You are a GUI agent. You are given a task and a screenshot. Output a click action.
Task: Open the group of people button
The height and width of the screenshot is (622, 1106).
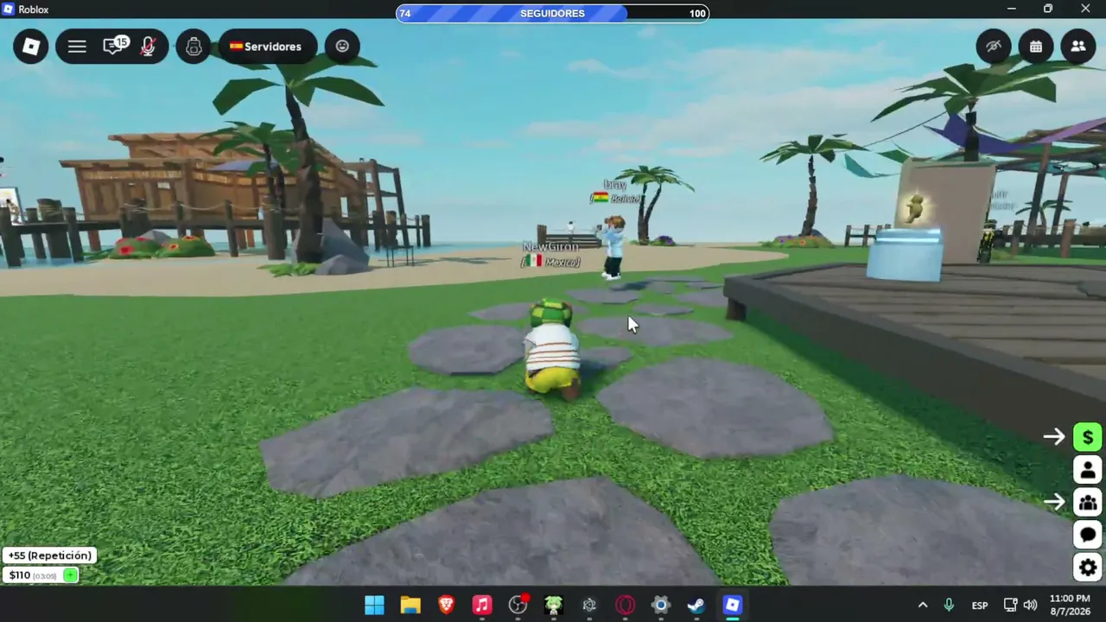tap(1088, 502)
